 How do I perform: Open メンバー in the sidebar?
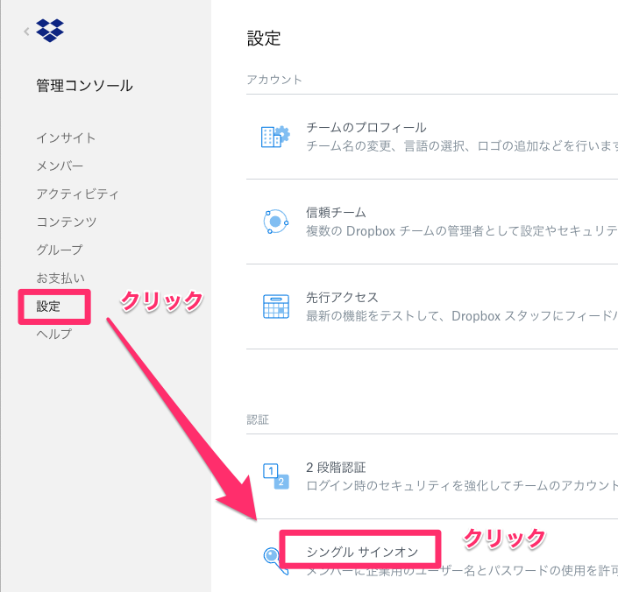click(60, 166)
